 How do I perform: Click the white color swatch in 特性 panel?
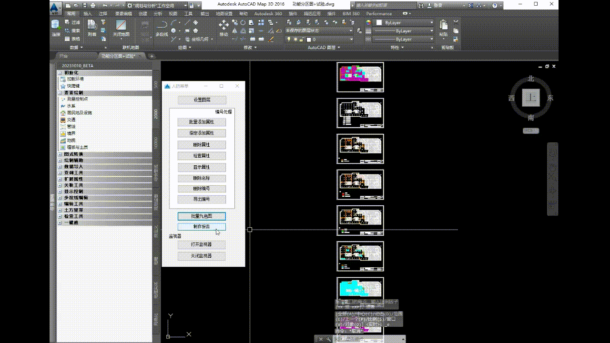[x=379, y=23]
